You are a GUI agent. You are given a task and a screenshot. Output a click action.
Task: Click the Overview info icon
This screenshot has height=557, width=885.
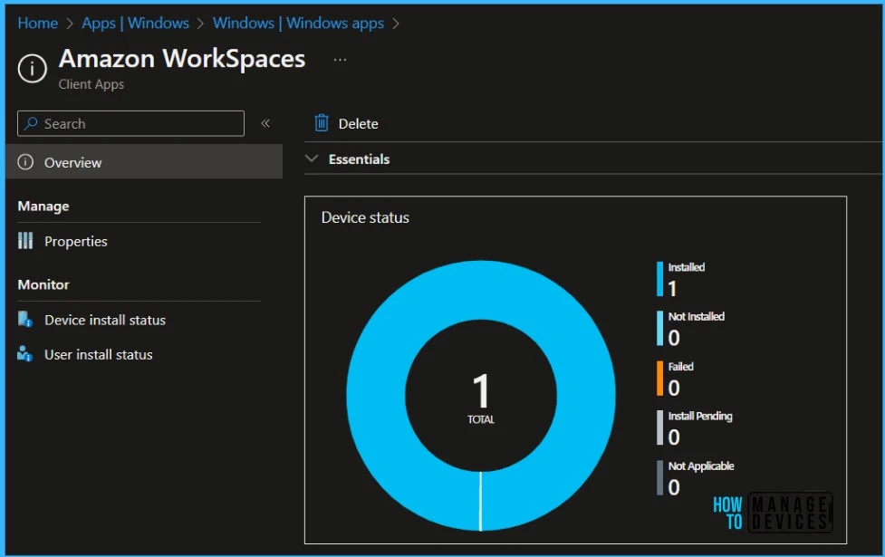25,162
